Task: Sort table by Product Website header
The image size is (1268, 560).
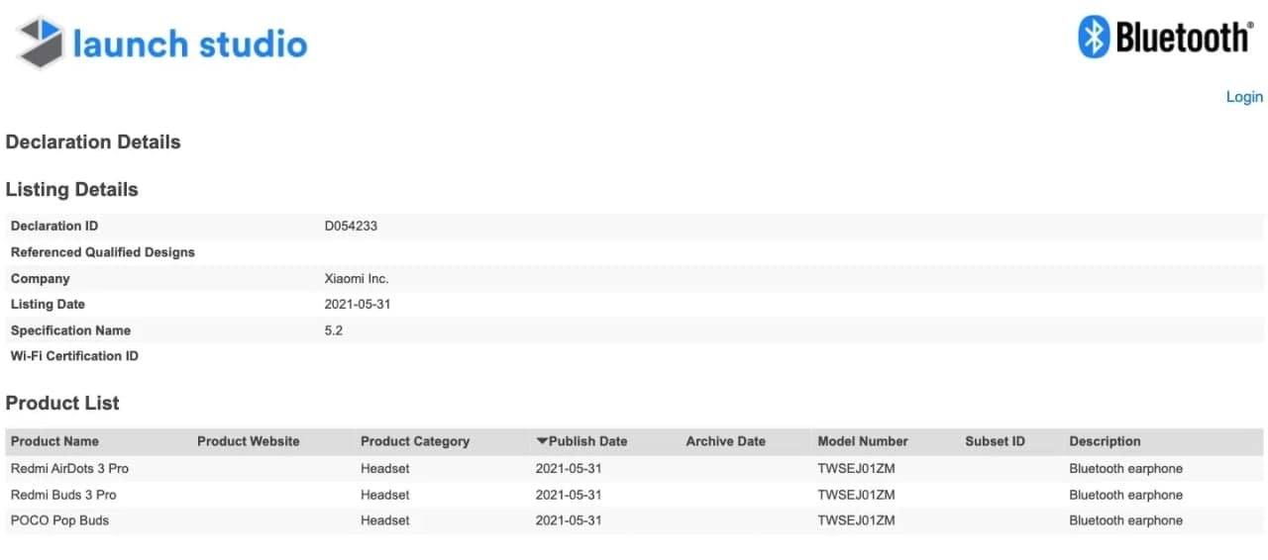Action: tap(248, 441)
